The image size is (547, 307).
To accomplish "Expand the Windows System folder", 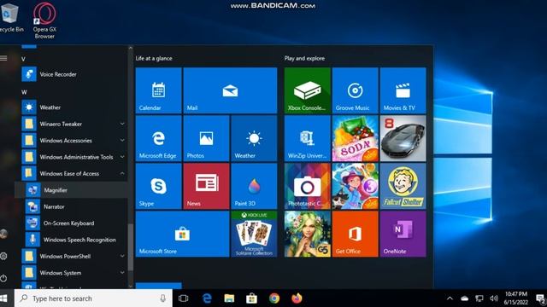I will pyautogui.click(x=71, y=273).
